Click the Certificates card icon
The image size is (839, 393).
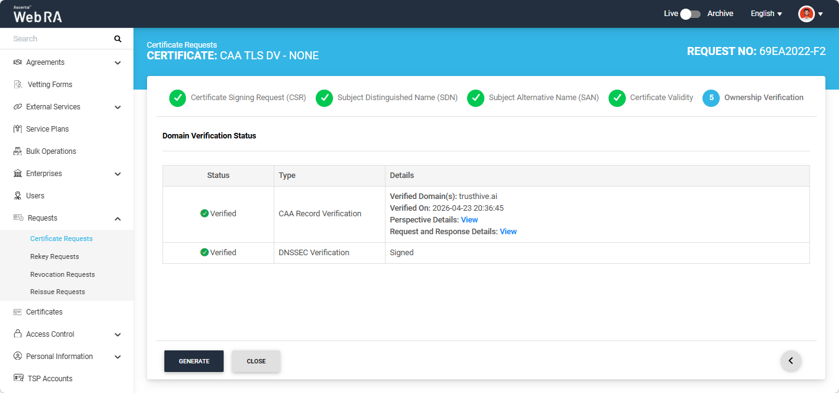point(18,312)
